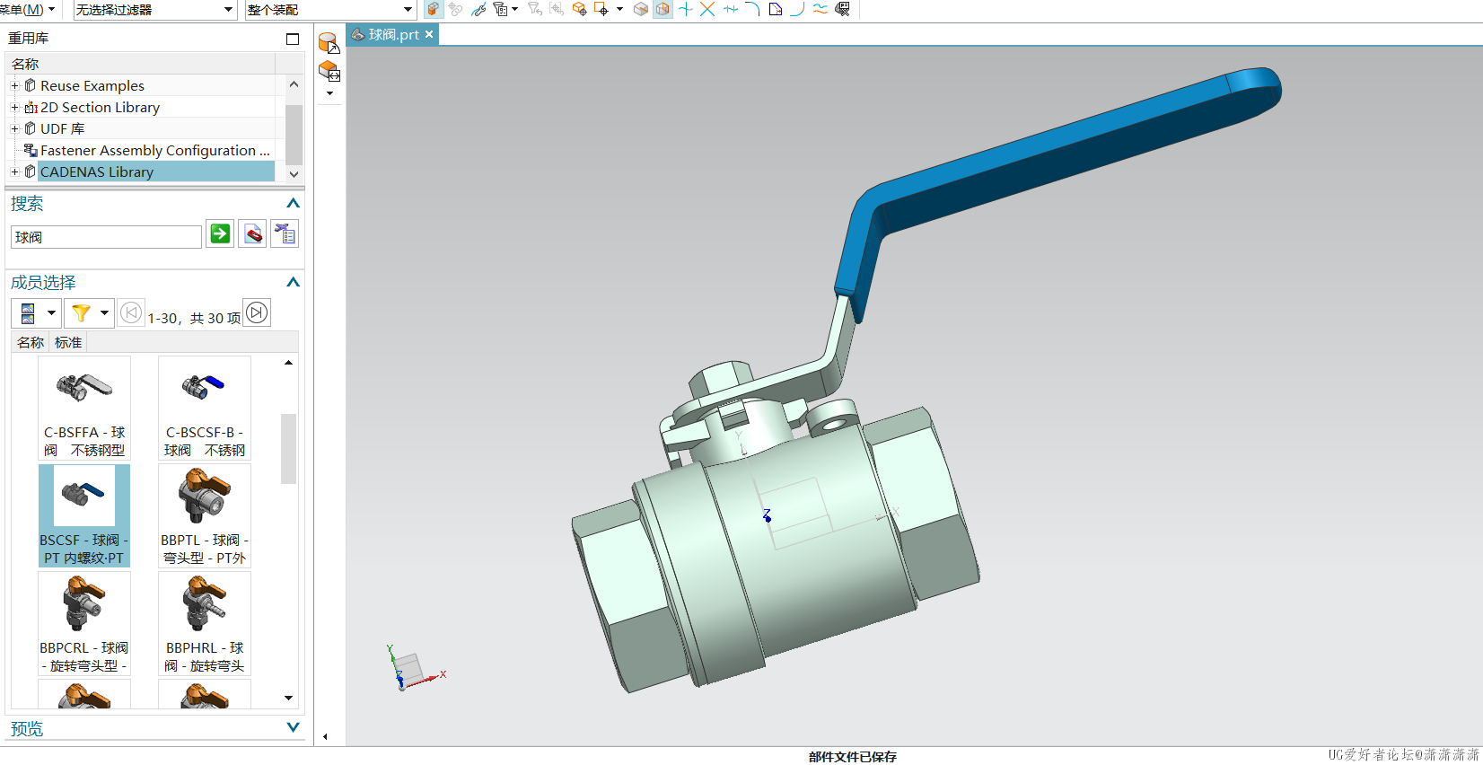The width and height of the screenshot is (1483, 765).
Task: Click the page-with-red-mark icon in top toolbar
Action: click(775, 9)
